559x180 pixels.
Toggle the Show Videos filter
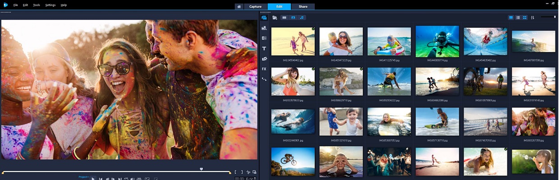point(284,18)
